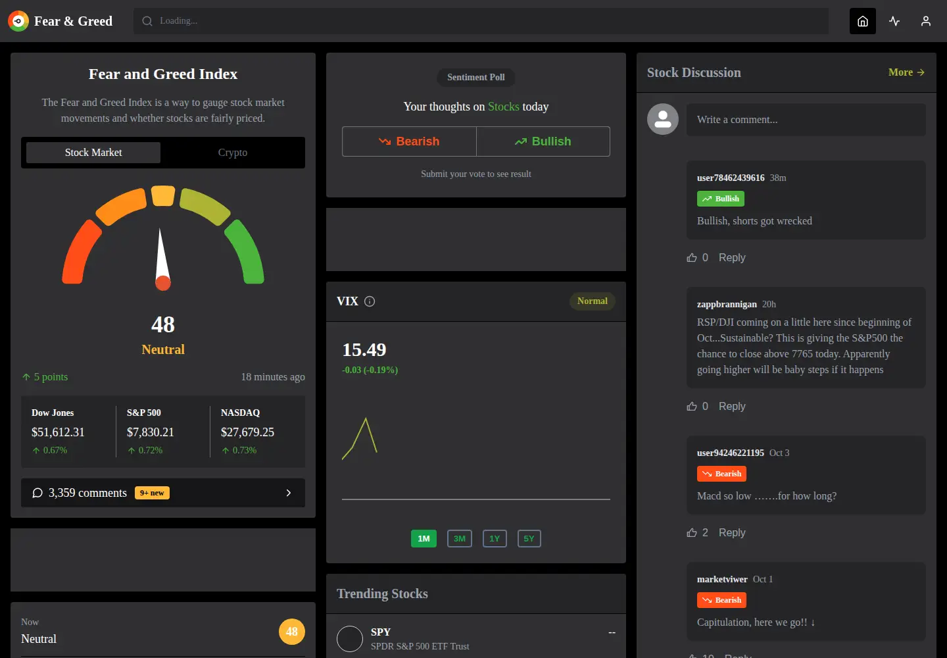Click Bearish tag on user94246221195's comment
This screenshot has width=947, height=658.
pyautogui.click(x=721, y=474)
